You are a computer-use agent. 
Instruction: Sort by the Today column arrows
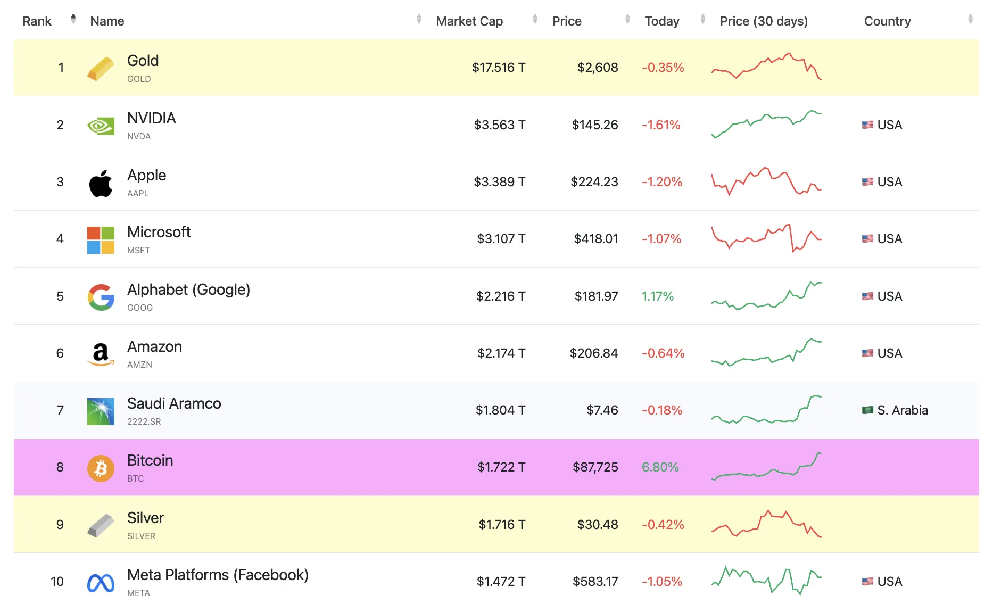tap(703, 19)
